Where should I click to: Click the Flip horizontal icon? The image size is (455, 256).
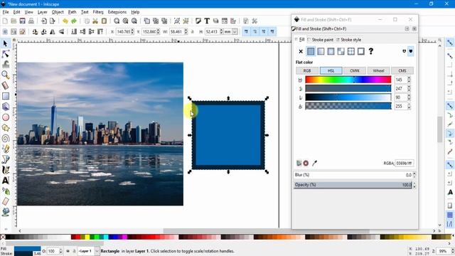(x=53, y=31)
